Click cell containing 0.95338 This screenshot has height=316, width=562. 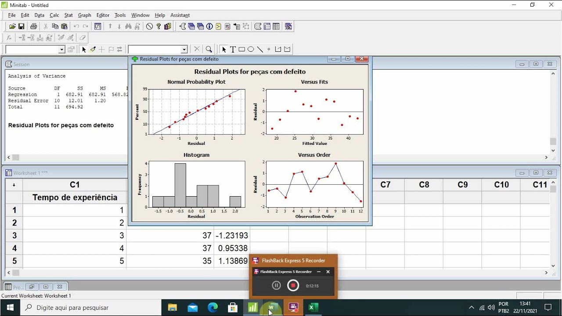(x=231, y=248)
